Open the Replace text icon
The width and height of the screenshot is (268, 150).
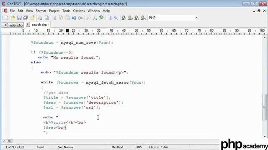tap(101, 17)
